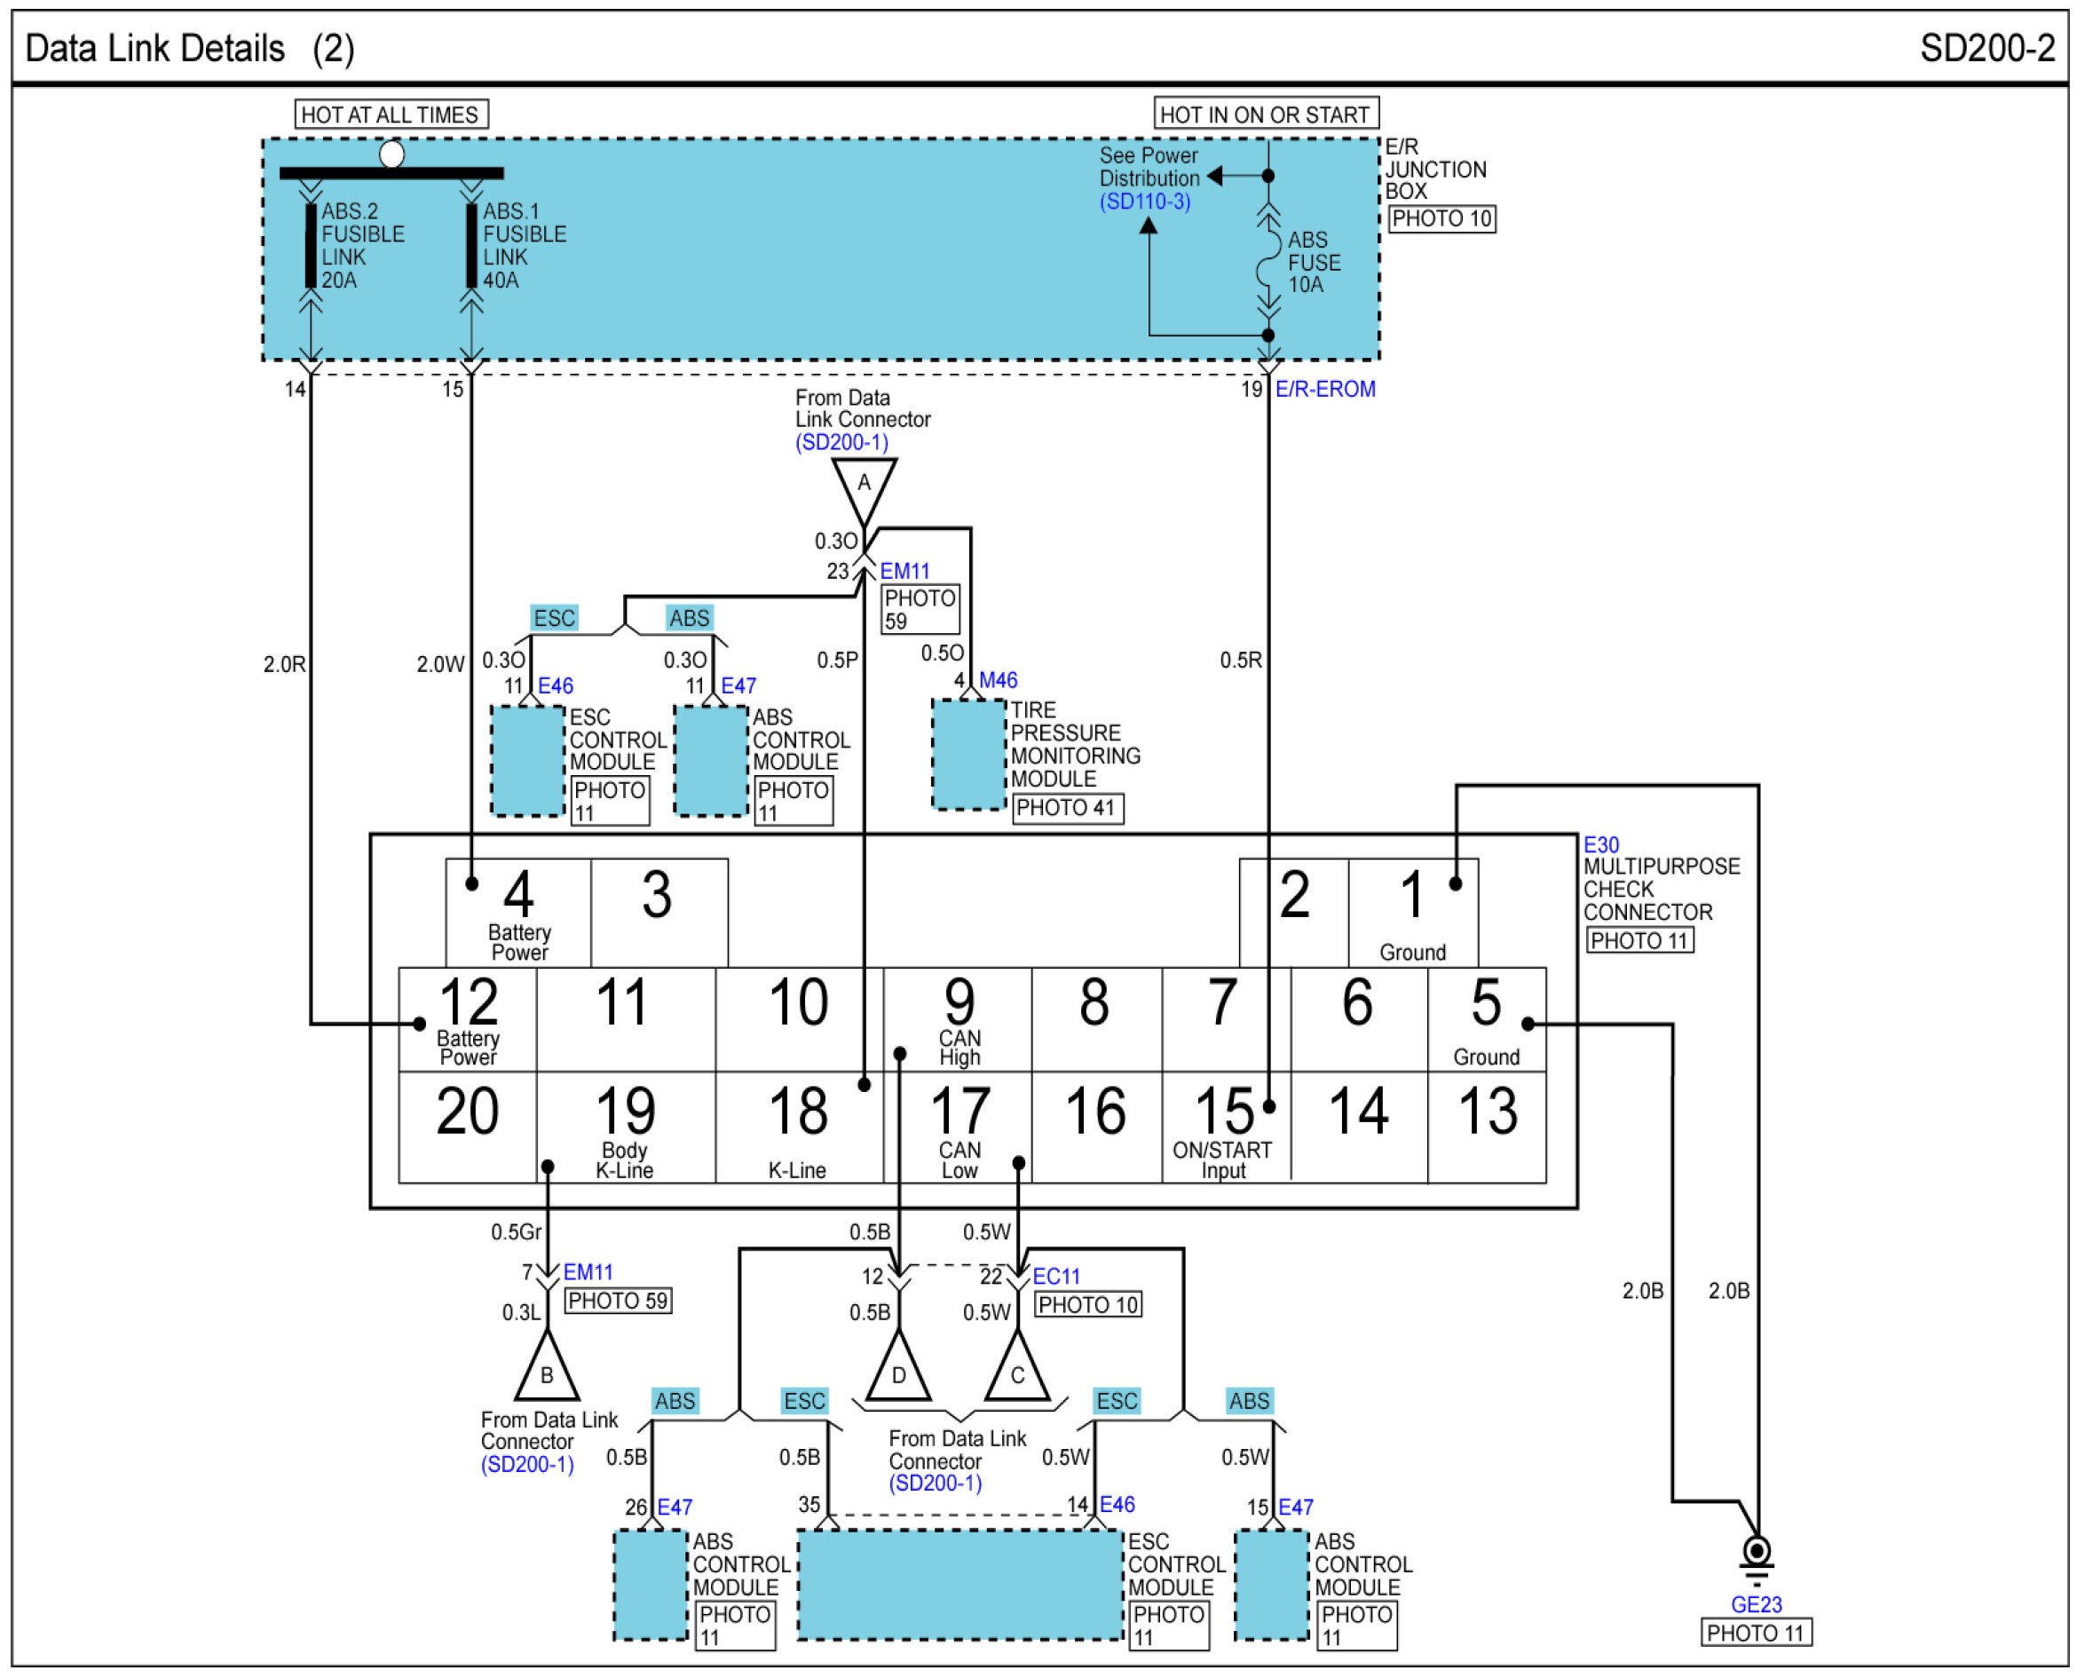This screenshot has width=2077, height=1678.
Task: Click the M46 tire pressure module connector
Action: [x=998, y=680]
